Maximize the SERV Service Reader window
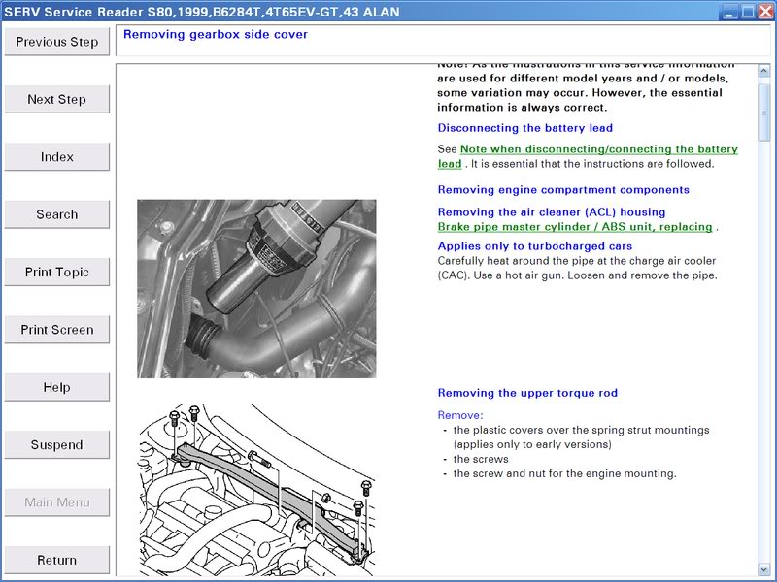The width and height of the screenshot is (777, 582). [748, 12]
